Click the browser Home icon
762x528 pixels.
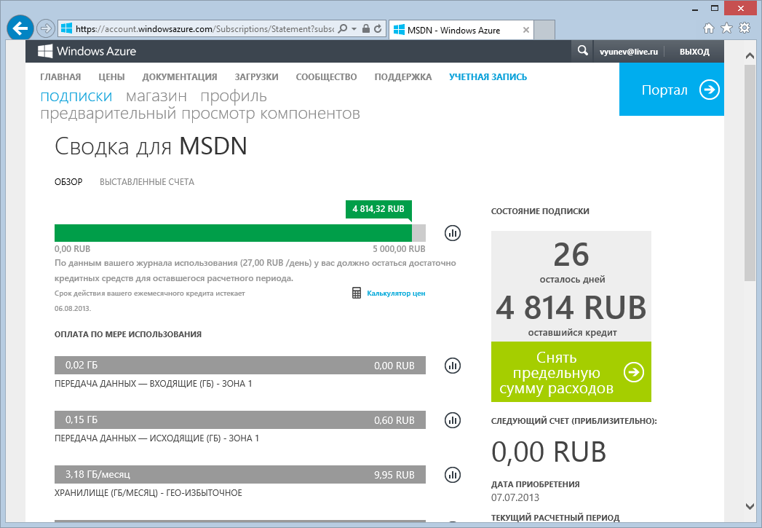(x=709, y=28)
